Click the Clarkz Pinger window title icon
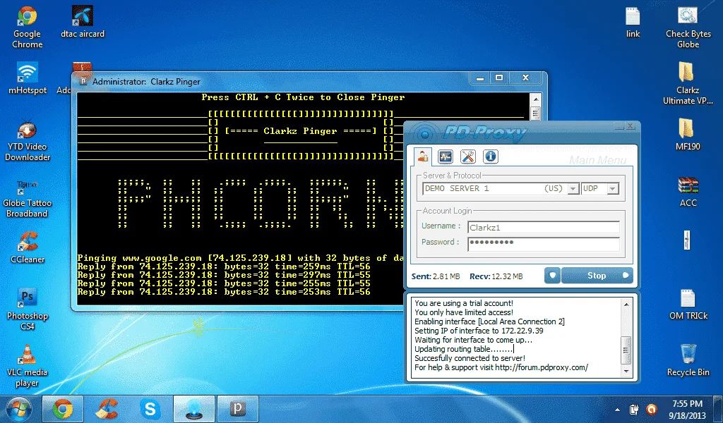 pos(83,82)
